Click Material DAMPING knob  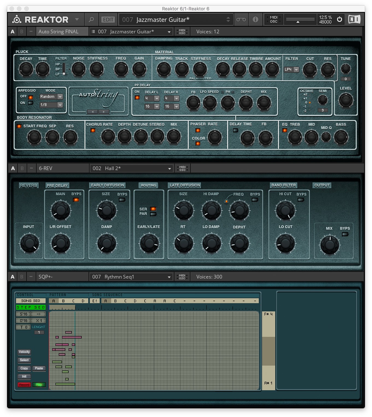pos(164,69)
